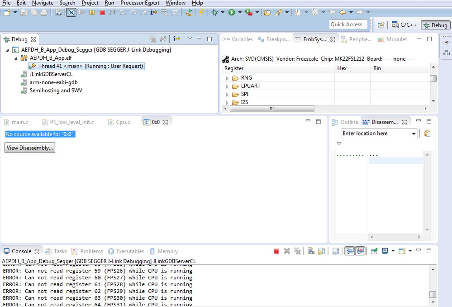The width and height of the screenshot is (452, 307).
Task: Switch to the Variables tab
Action: tap(238, 39)
